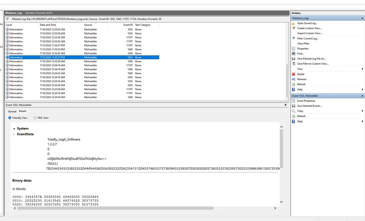Expand the System node
This screenshot has width=365, height=221.
[14, 129]
